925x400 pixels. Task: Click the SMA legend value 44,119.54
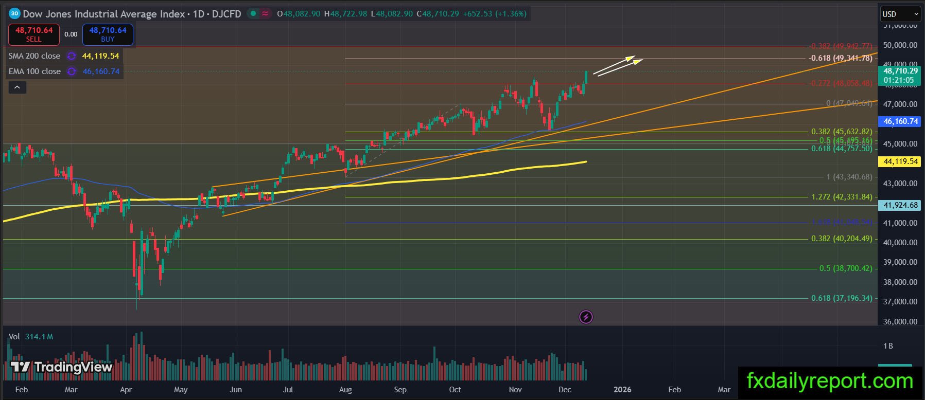point(100,56)
